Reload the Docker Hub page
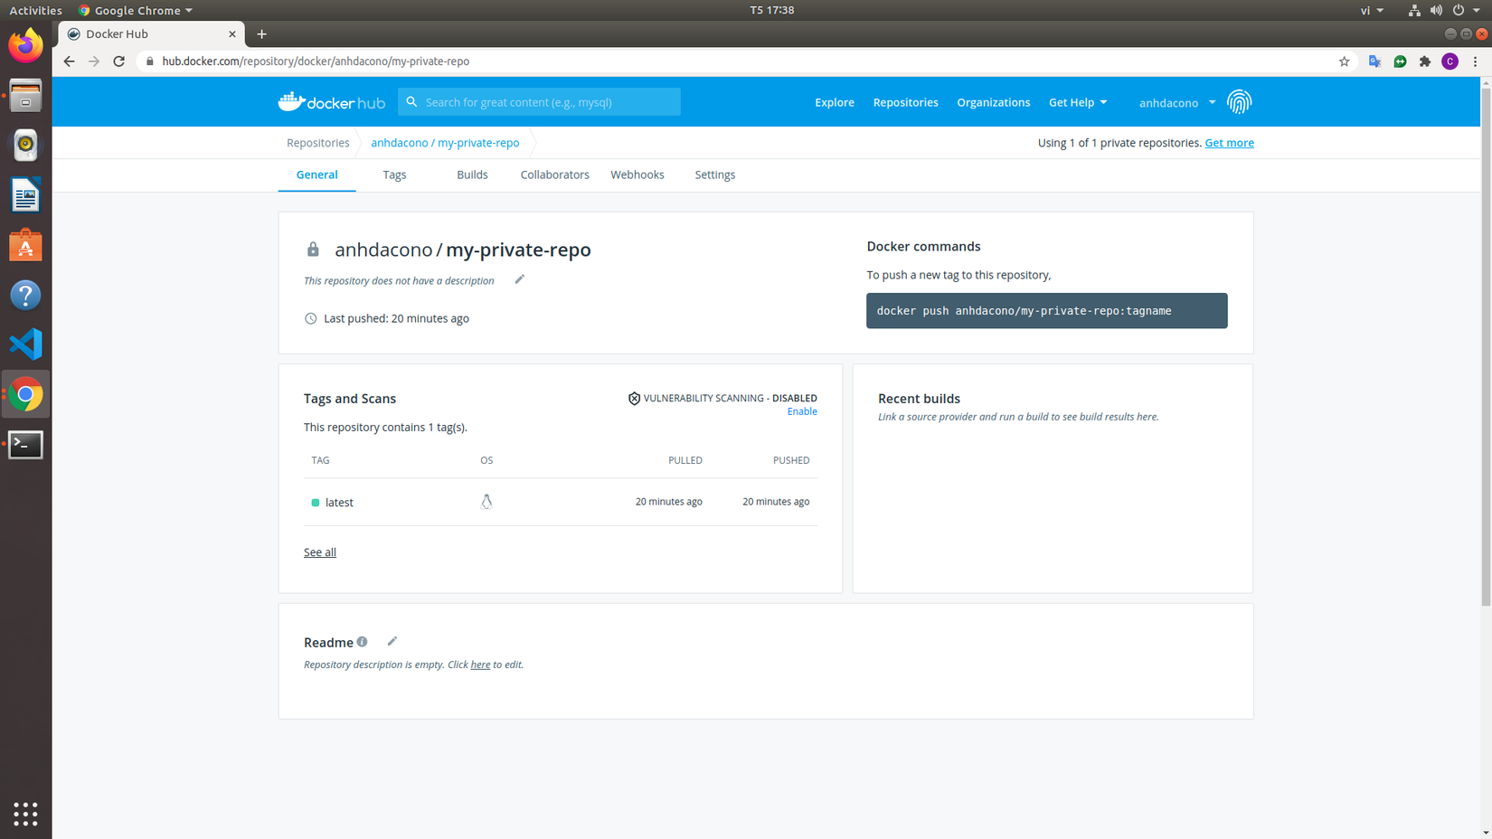 pyautogui.click(x=118, y=61)
